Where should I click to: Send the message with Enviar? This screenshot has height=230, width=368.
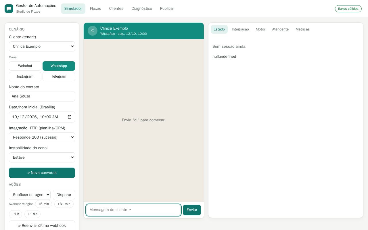192,210
